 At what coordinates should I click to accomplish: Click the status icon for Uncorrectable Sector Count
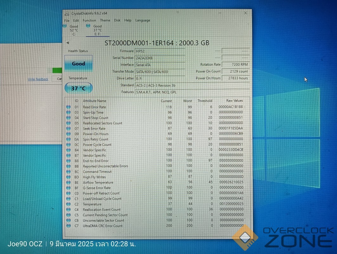coord(68,220)
